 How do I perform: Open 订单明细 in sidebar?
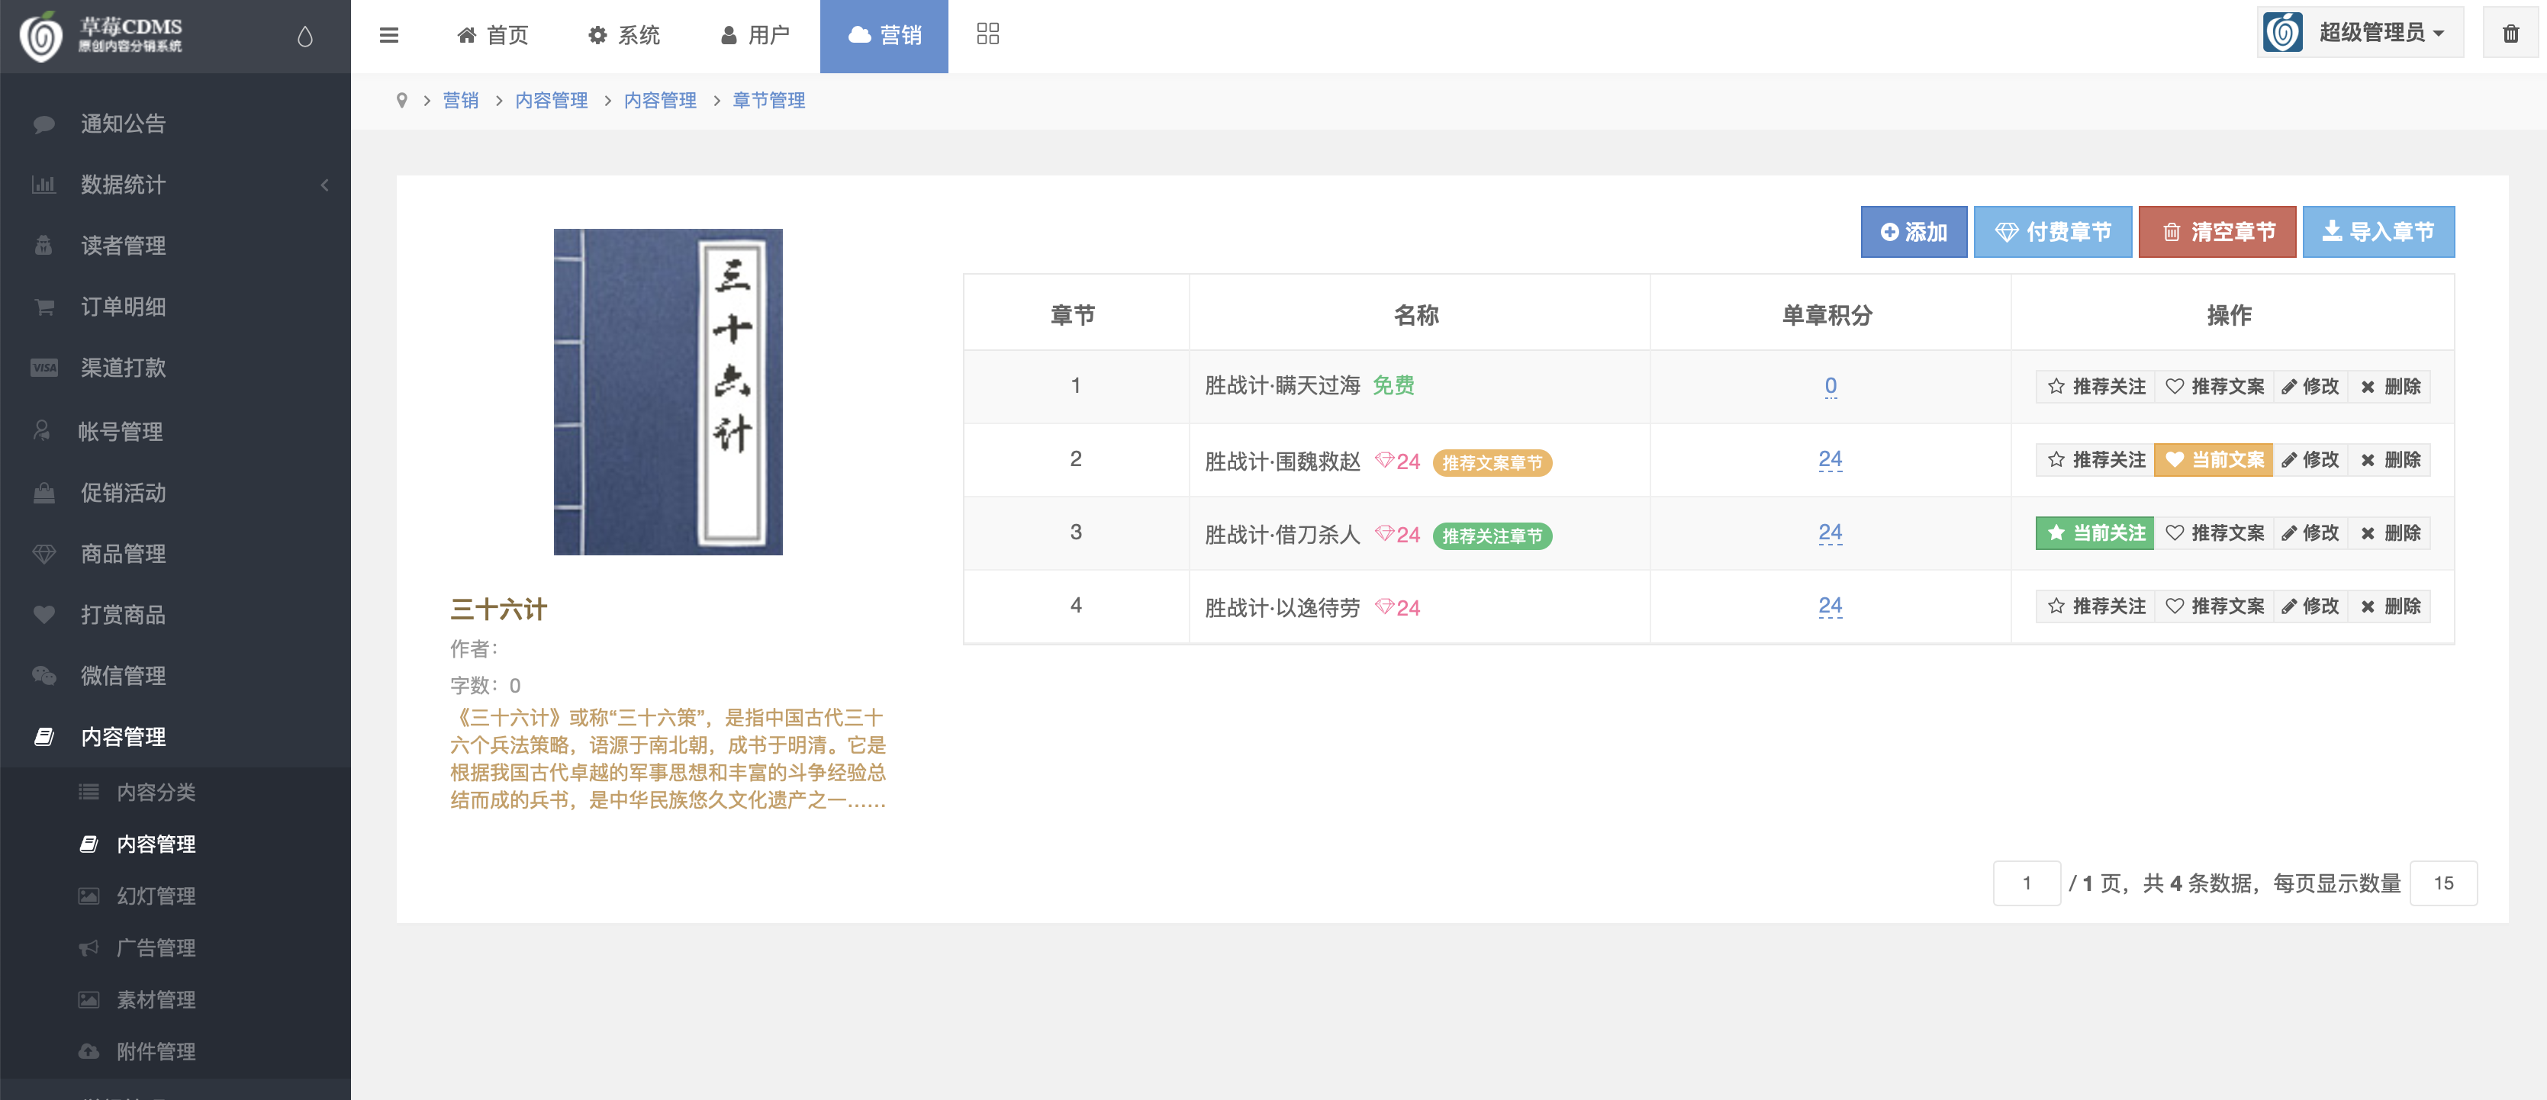(x=175, y=307)
